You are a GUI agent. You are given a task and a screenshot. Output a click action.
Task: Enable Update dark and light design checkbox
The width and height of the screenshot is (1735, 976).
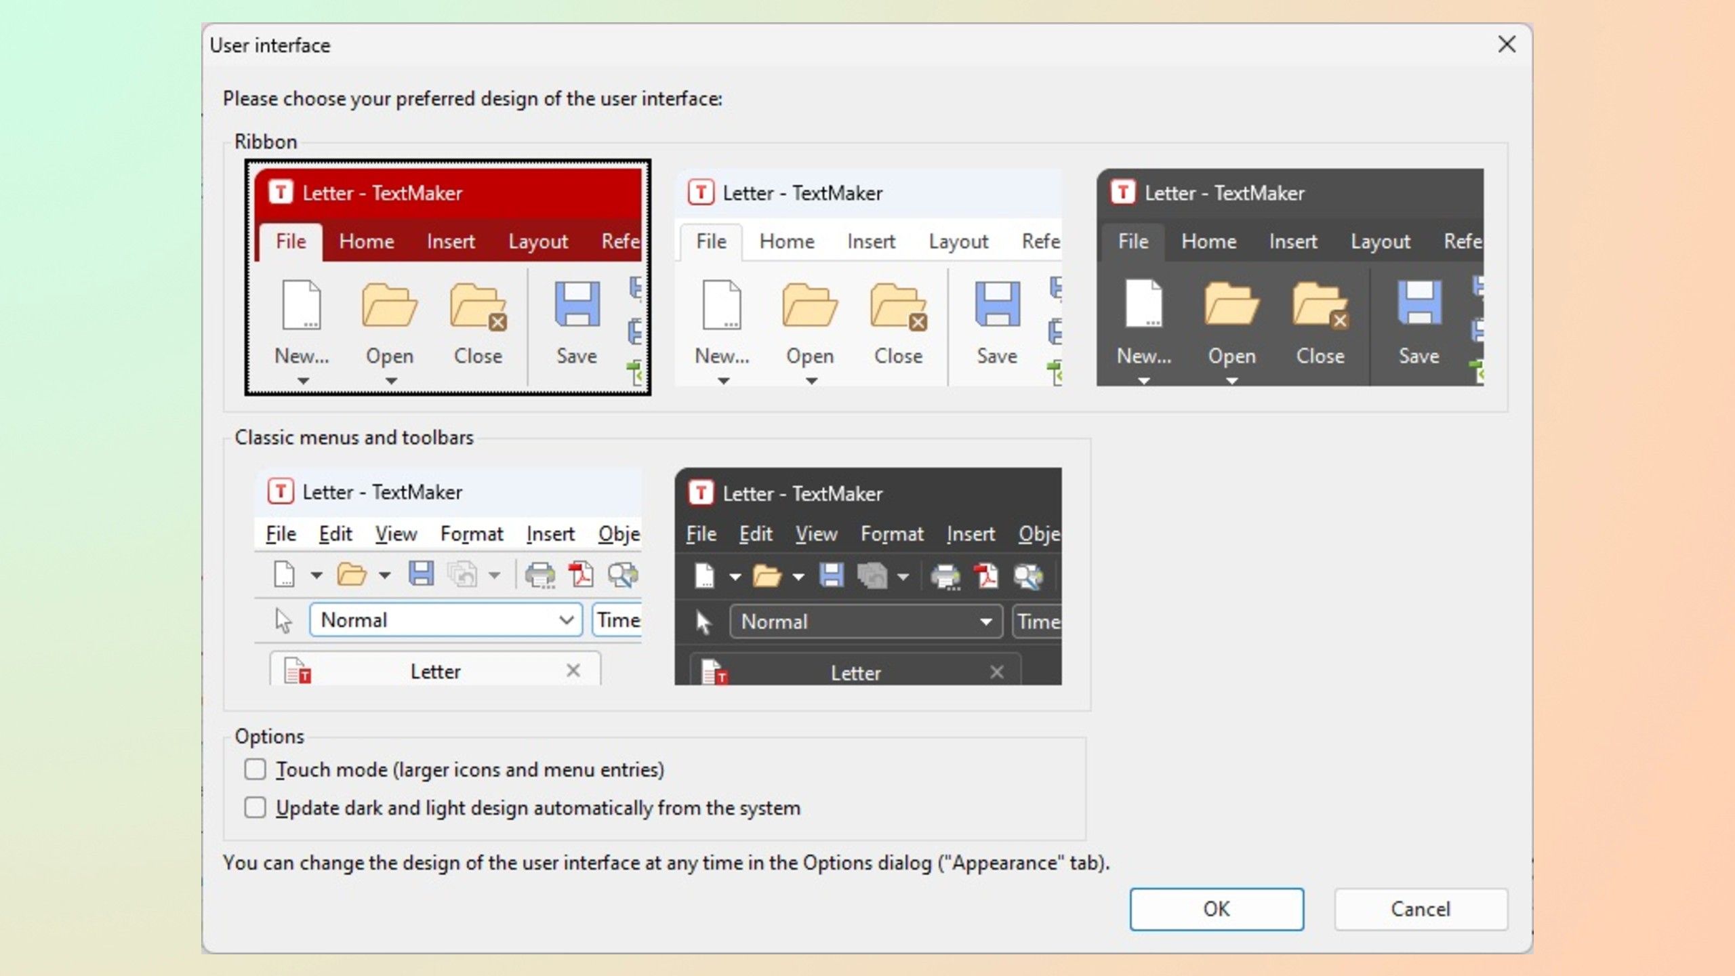tap(254, 808)
